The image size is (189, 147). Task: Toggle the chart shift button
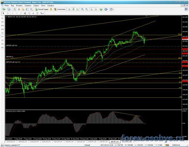coord(96,9)
